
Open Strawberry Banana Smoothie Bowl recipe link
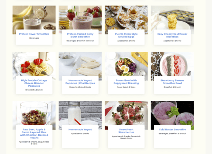(x=172, y=82)
